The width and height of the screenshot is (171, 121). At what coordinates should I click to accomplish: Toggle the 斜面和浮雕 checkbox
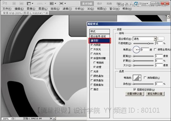[x=92, y=58]
